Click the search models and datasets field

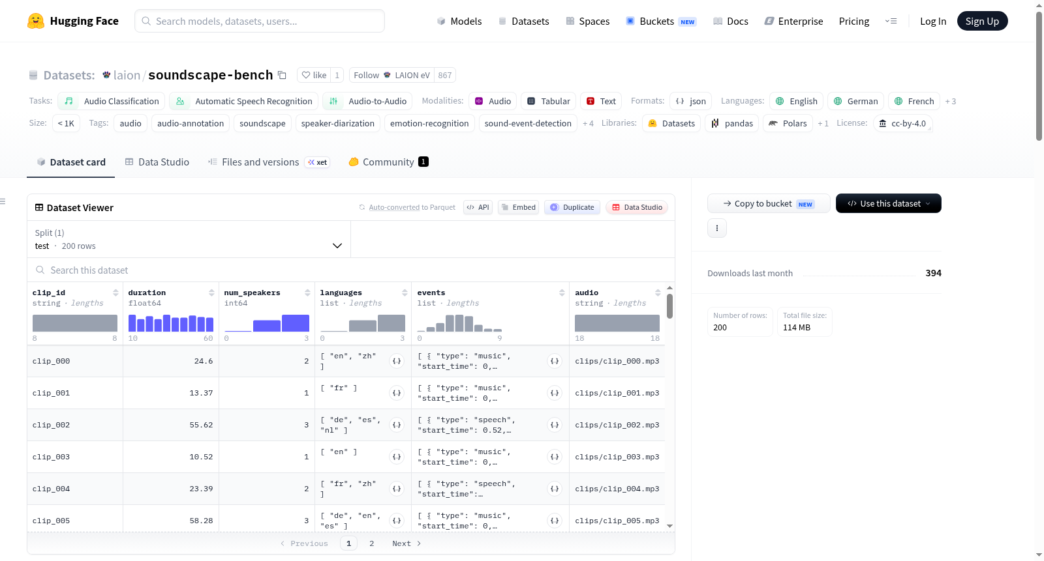tap(260, 21)
